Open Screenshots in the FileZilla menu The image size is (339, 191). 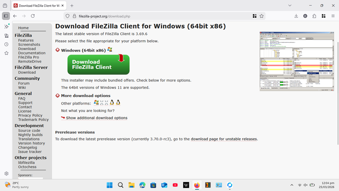coord(29,44)
